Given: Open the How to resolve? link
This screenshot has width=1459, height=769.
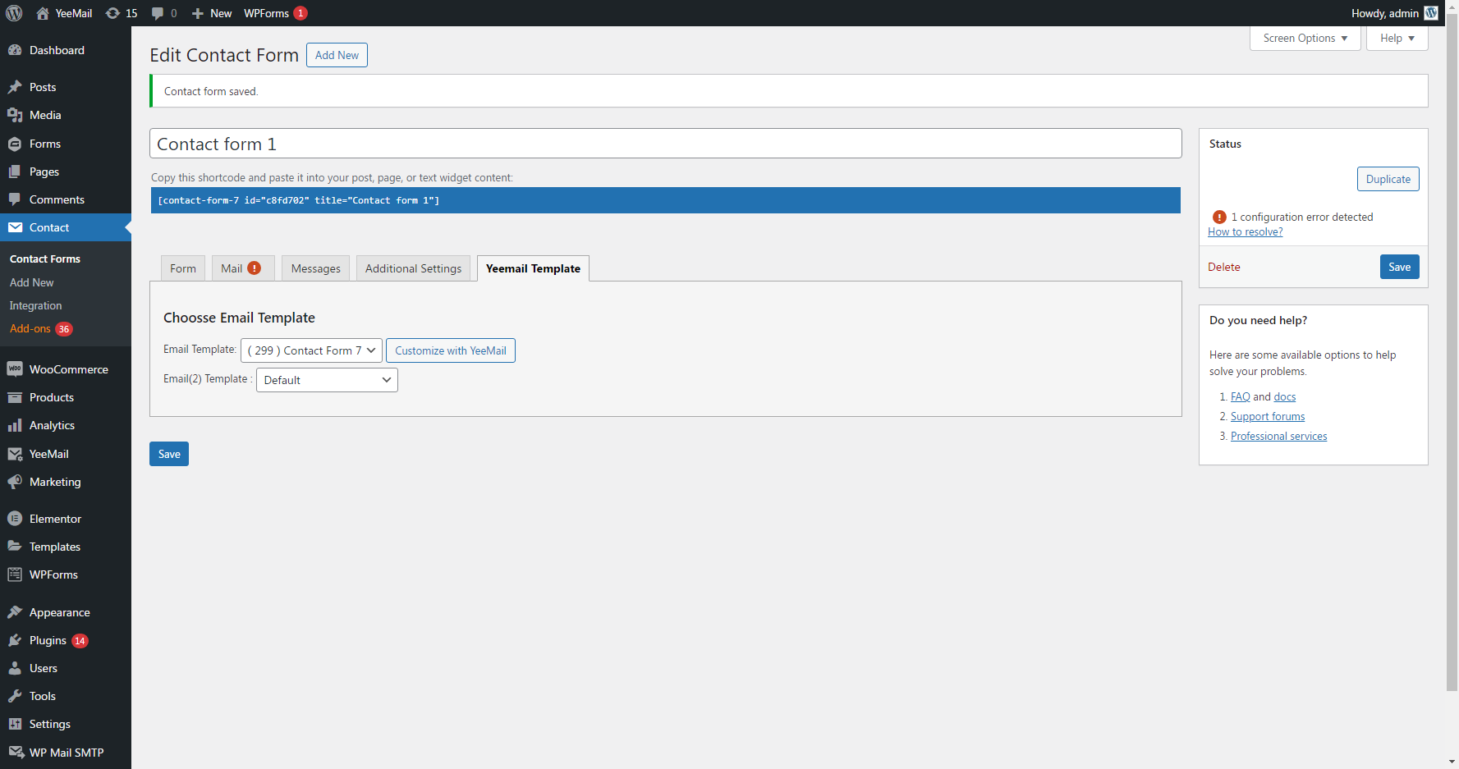Looking at the screenshot, I should point(1245,231).
